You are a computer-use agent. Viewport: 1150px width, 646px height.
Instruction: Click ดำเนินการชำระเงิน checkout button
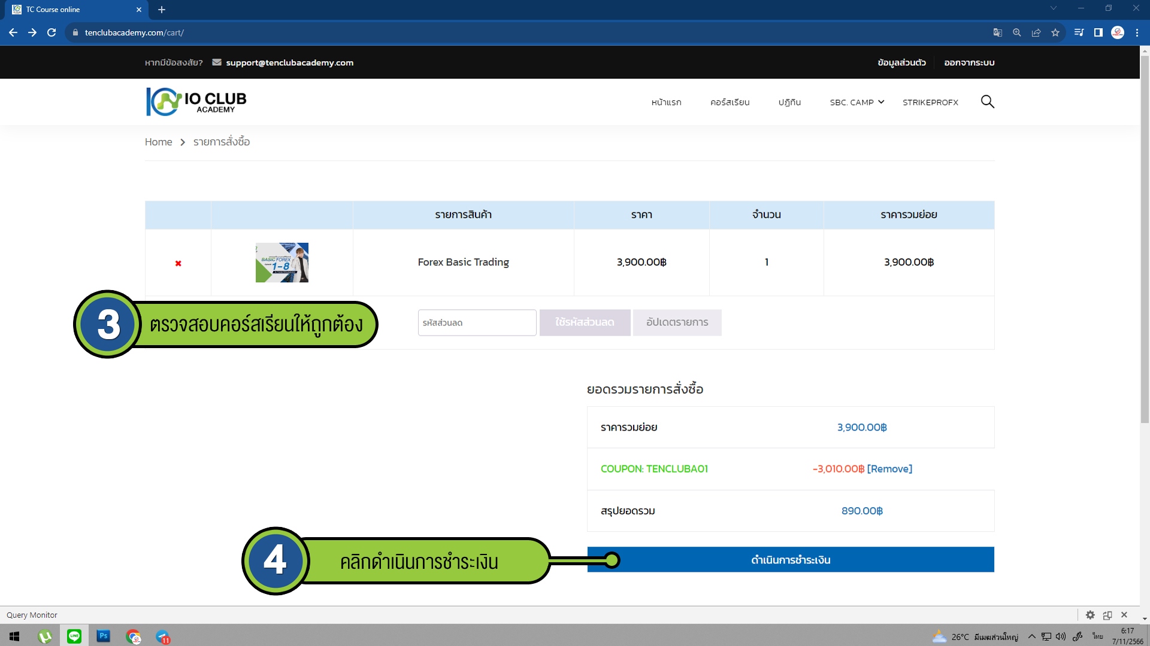pos(791,560)
